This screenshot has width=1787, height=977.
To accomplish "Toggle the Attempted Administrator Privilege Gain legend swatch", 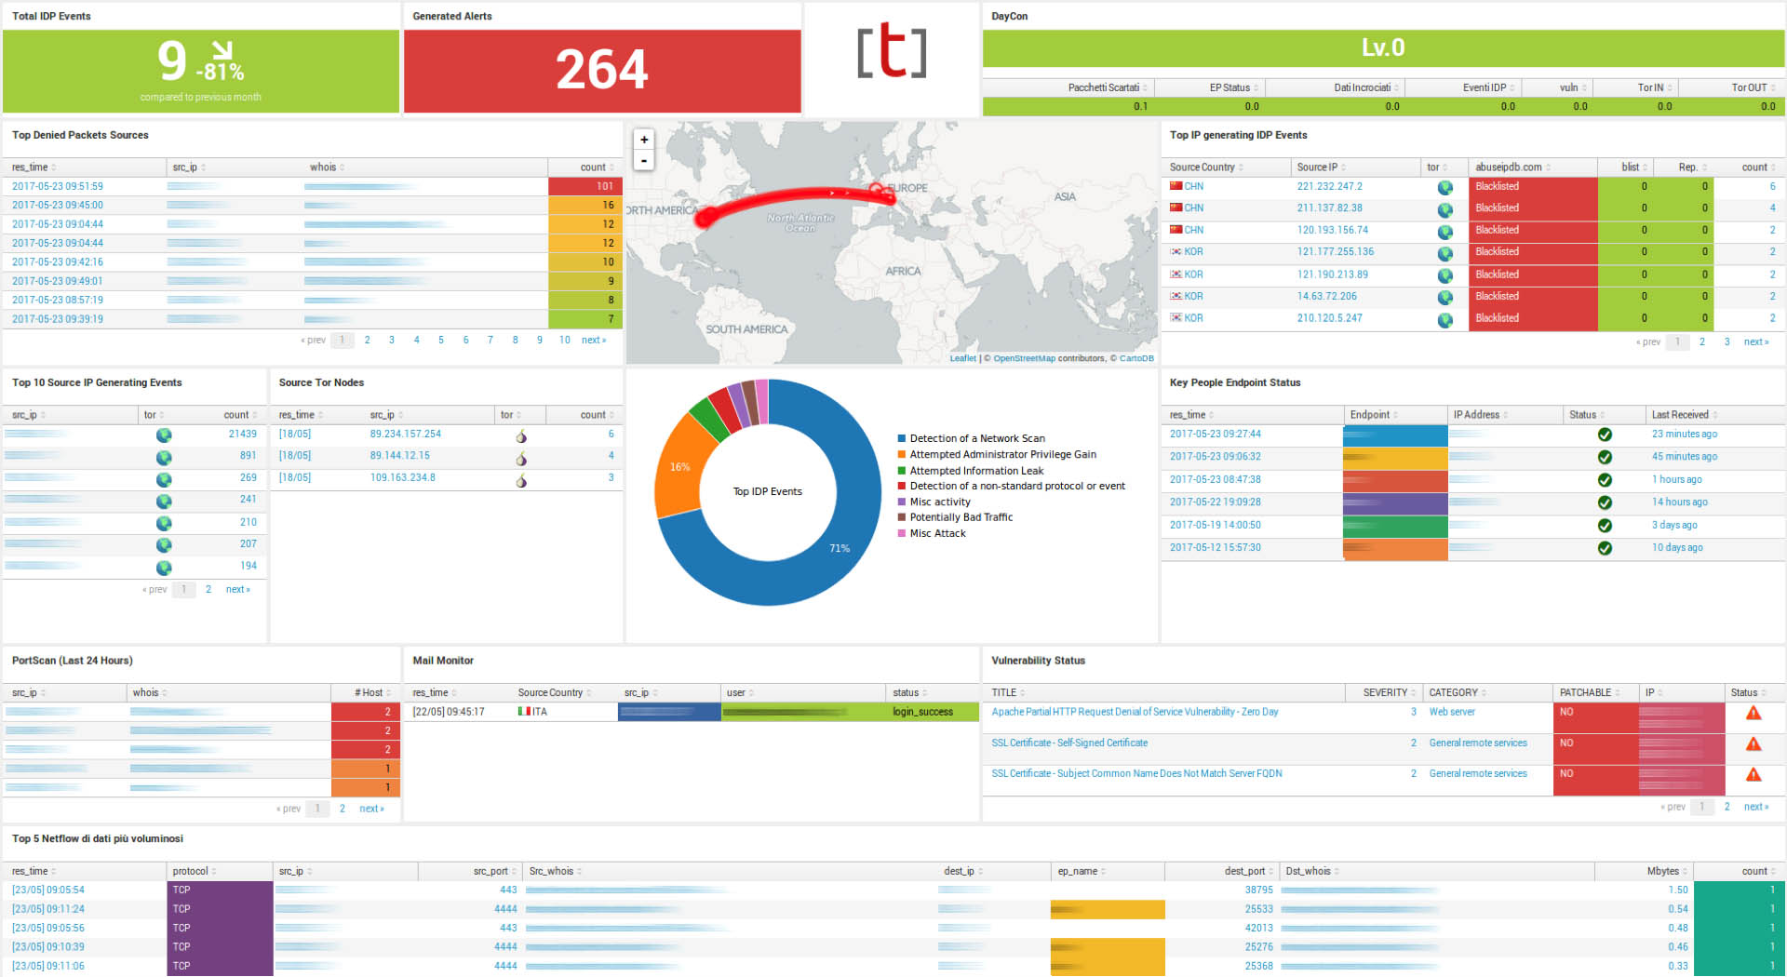I will click(902, 455).
